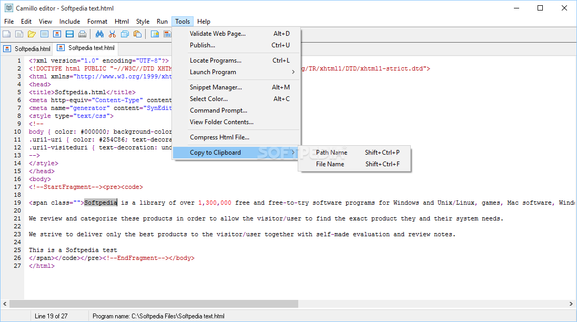Click the Camillo editor app icon in title bar

click(9, 8)
